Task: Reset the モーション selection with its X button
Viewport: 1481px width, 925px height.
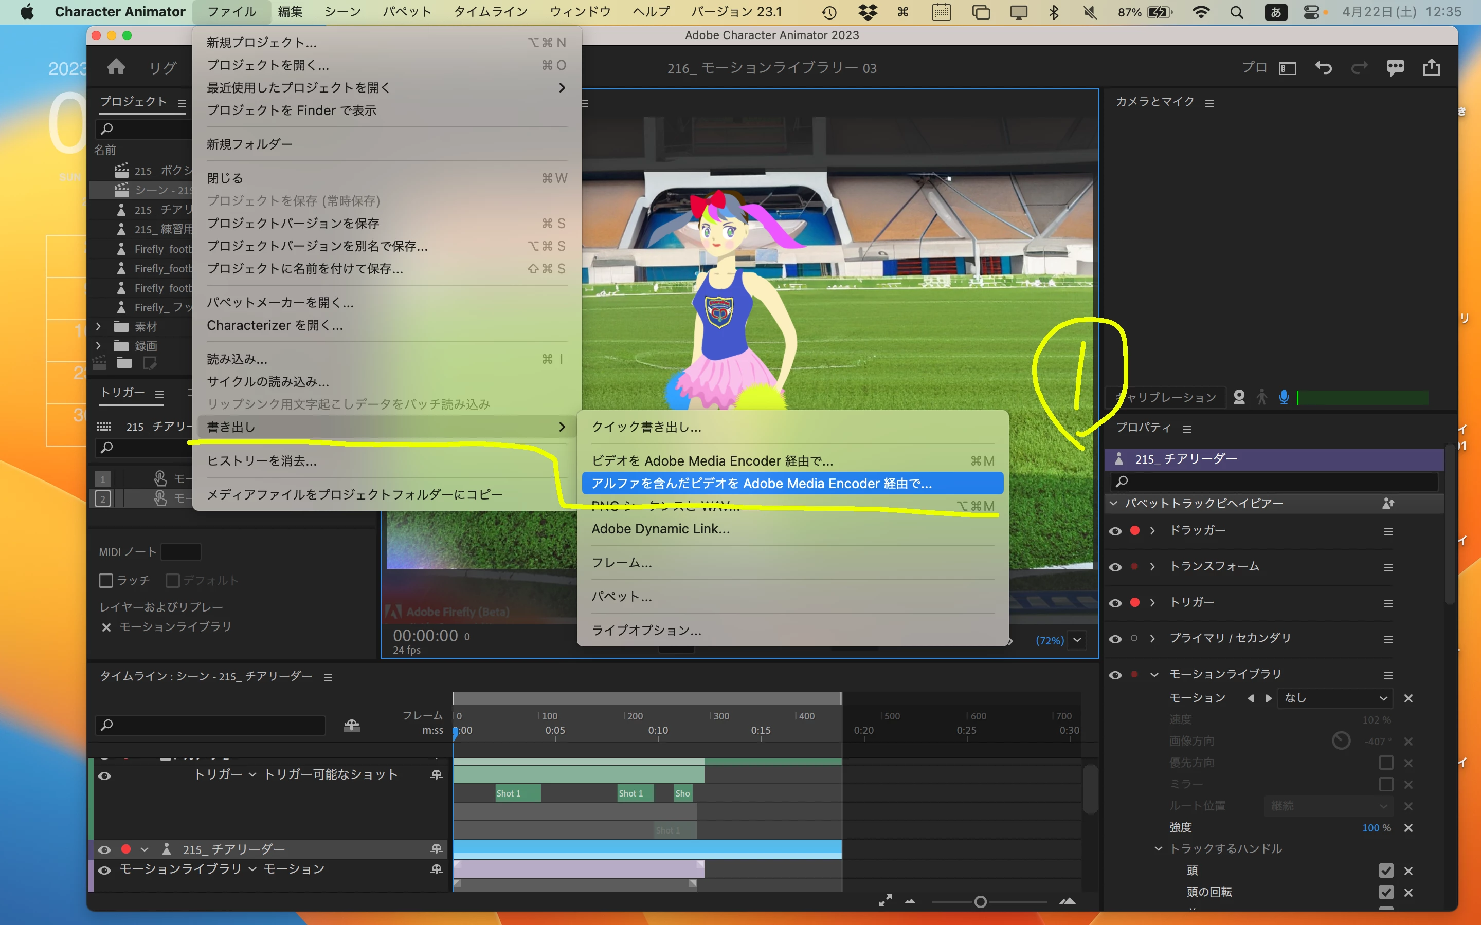Action: [x=1408, y=698]
